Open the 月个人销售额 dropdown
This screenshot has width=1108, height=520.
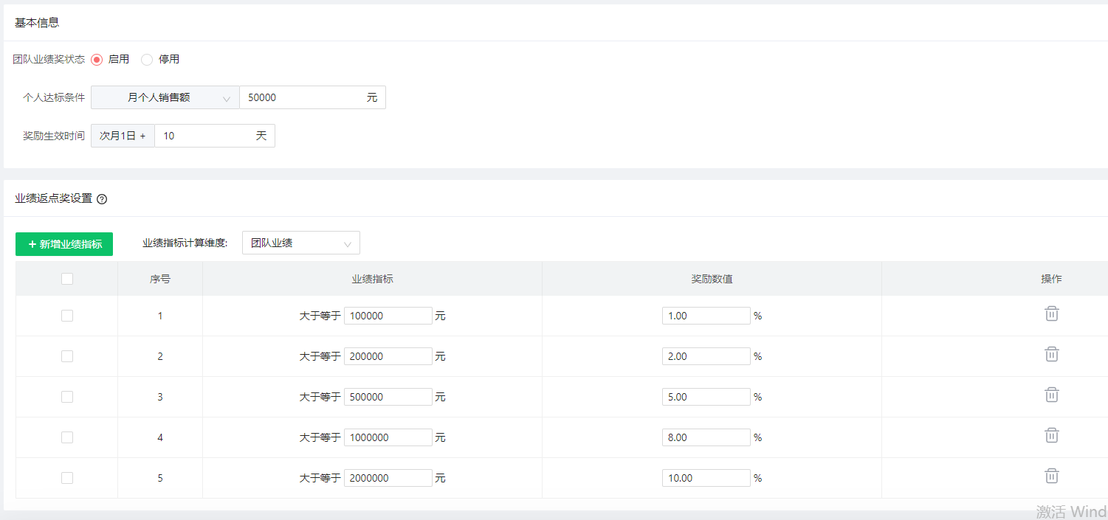(165, 97)
